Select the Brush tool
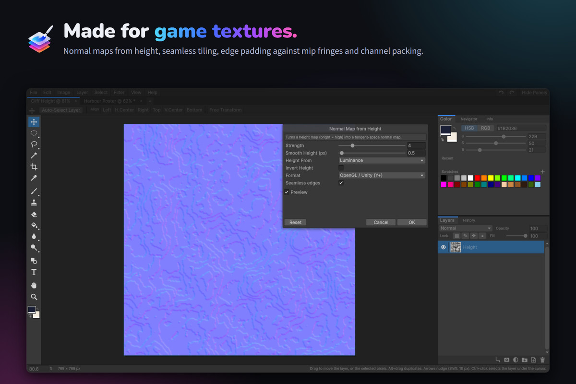The image size is (576, 384). [x=34, y=192]
